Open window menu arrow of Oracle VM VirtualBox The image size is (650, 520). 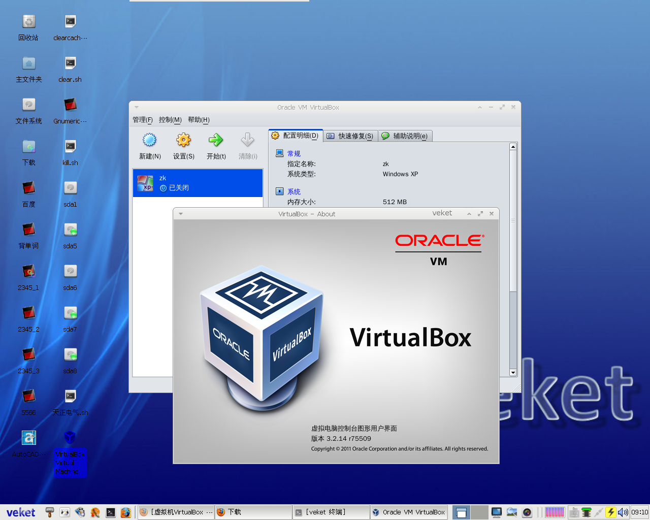[137, 107]
